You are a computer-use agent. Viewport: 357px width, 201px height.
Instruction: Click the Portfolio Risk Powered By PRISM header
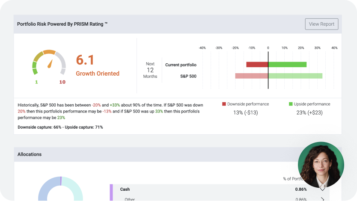point(62,24)
